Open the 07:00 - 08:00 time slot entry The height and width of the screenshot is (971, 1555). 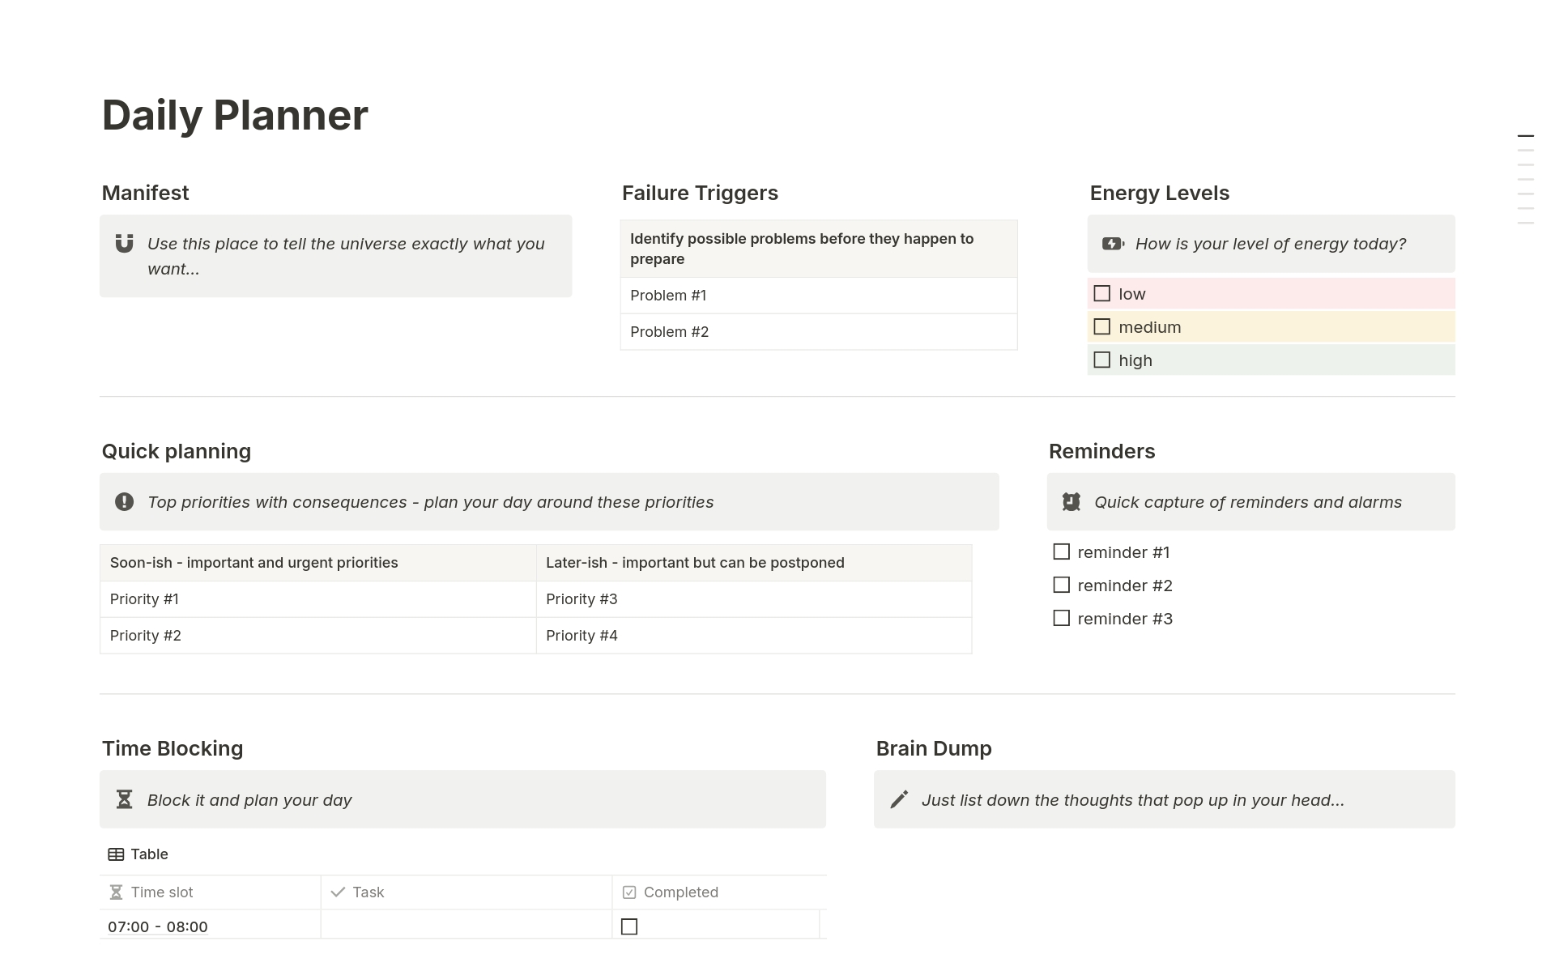tap(158, 926)
